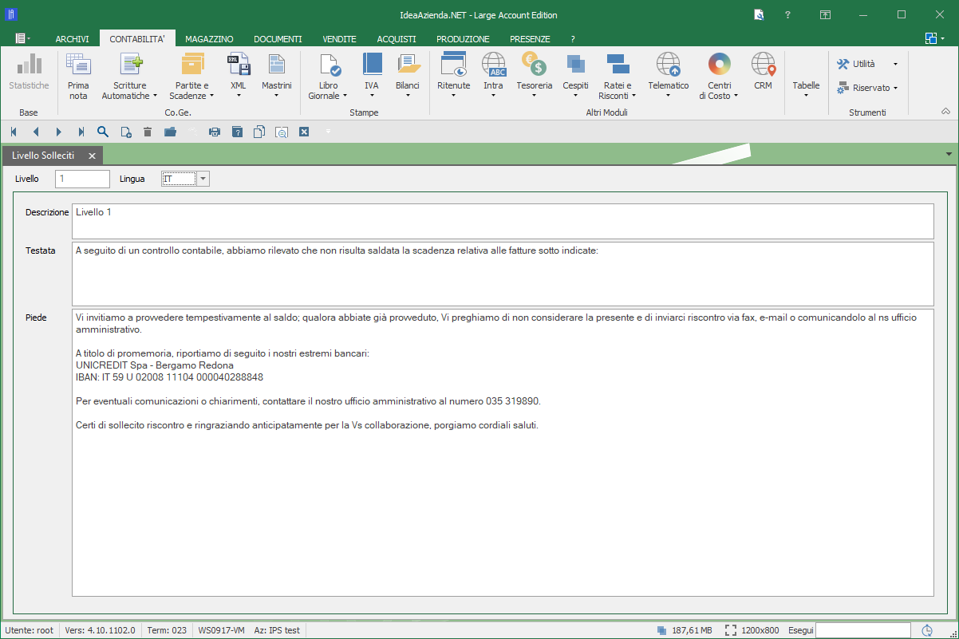The width and height of the screenshot is (959, 639).
Task: Click the ribbon display options icon
Action: click(826, 14)
